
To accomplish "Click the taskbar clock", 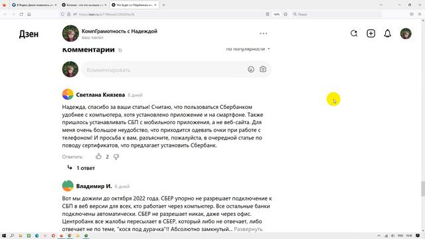I will tap(409, 236).
